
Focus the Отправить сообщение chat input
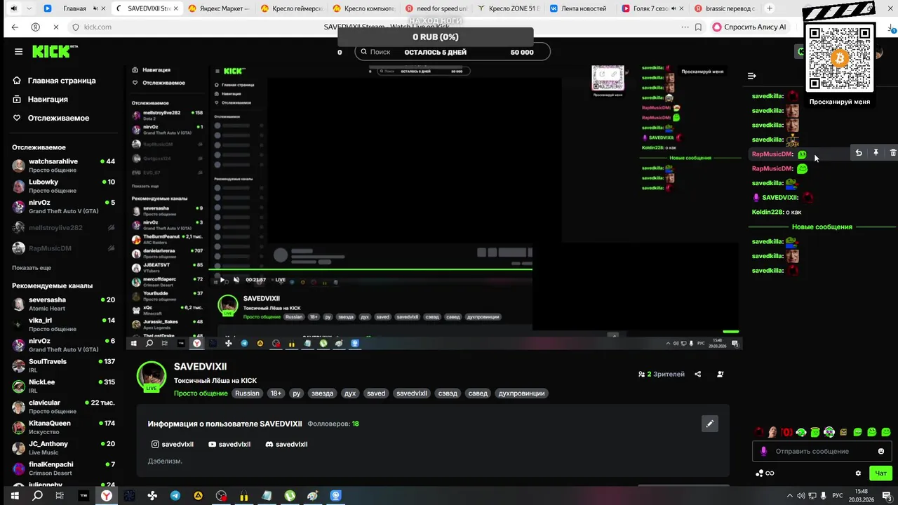coord(821,451)
